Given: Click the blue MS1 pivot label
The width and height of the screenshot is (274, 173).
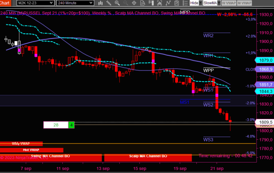Looking at the screenshot, I should [x=185, y=102].
